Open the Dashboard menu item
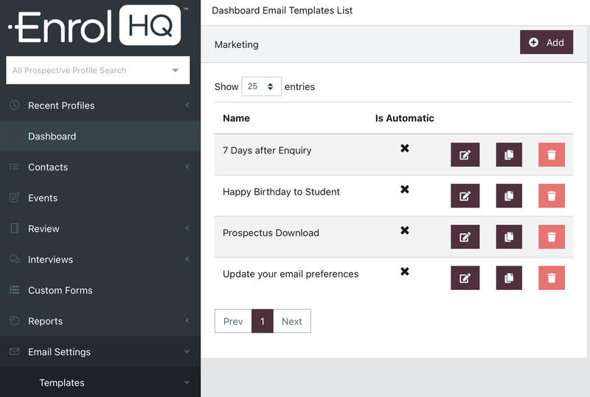Image resolution: width=590 pixels, height=397 pixels. 52,137
